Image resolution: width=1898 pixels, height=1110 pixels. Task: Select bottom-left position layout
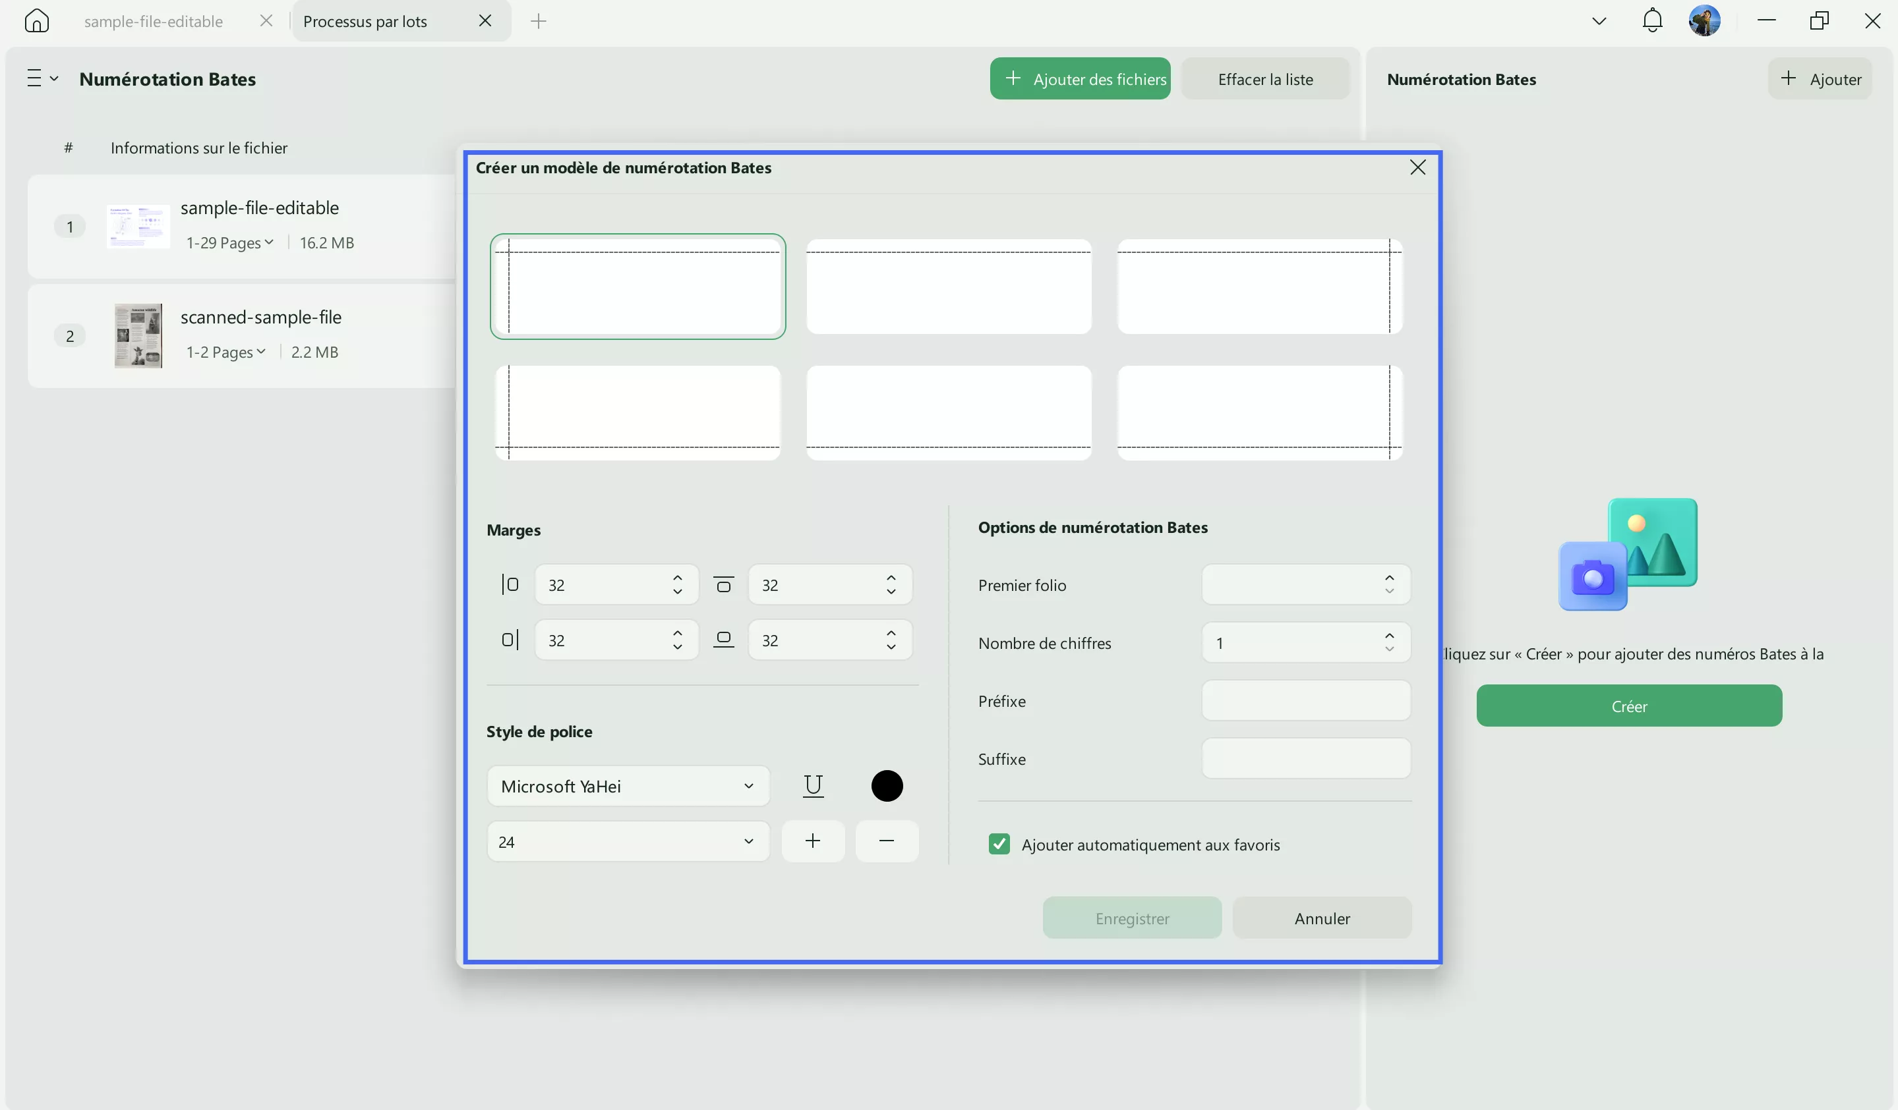point(638,412)
